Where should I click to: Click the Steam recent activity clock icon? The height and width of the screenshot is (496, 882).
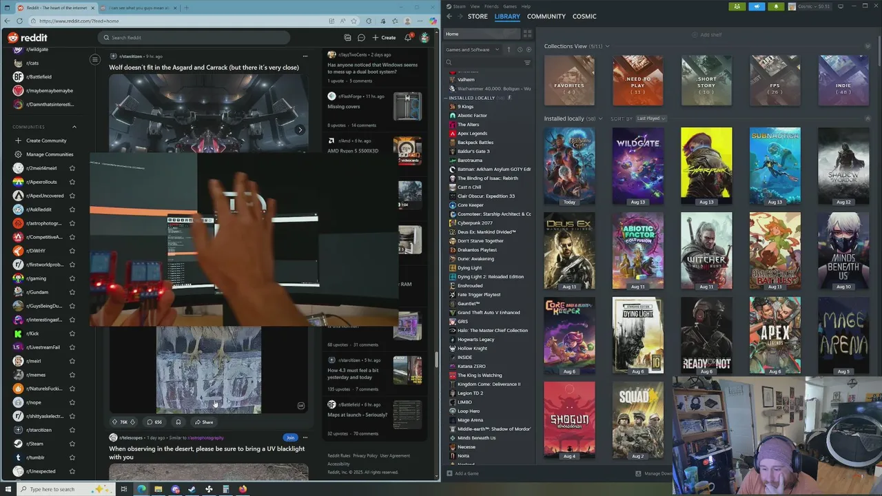[x=520, y=50]
